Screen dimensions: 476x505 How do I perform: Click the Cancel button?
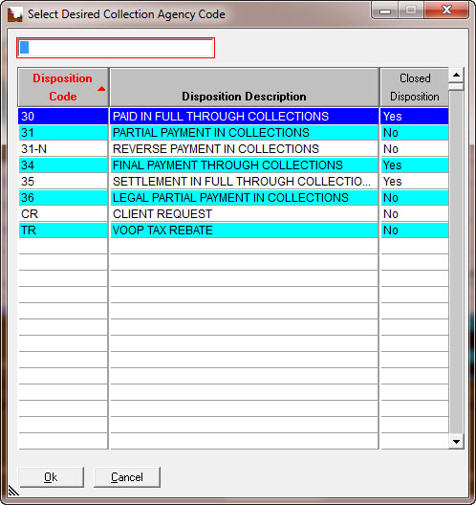tap(127, 477)
